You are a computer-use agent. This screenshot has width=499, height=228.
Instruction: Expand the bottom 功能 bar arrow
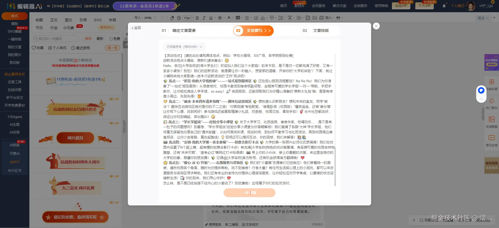tap(414, 220)
